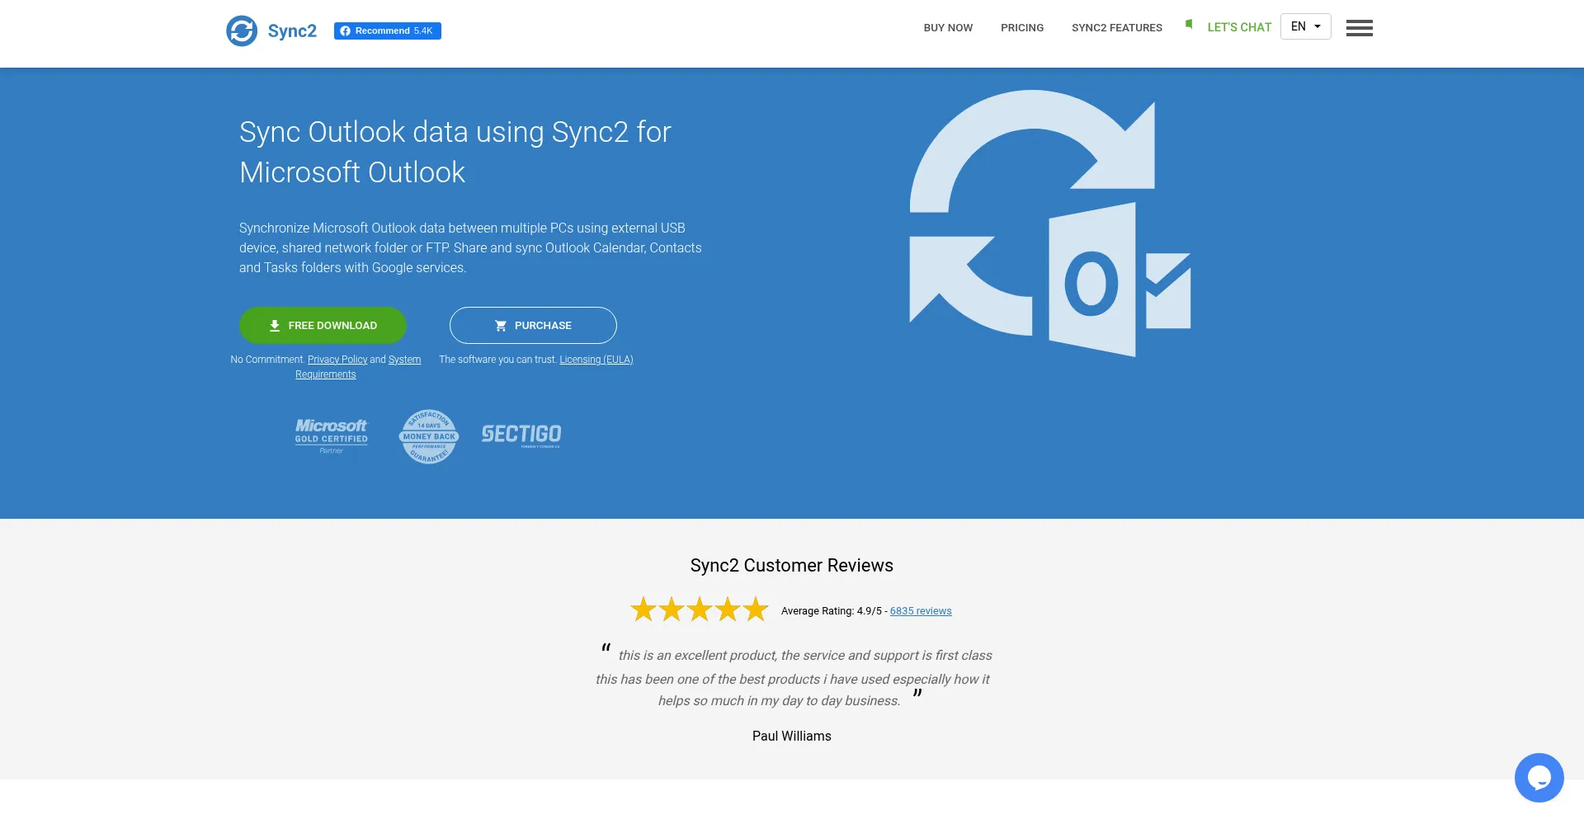Expand the EN language dropdown

pos(1305,26)
